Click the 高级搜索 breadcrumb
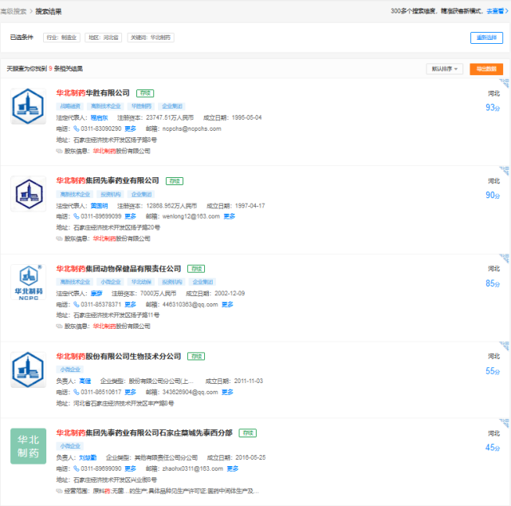The height and width of the screenshot is (506, 511). click(14, 11)
